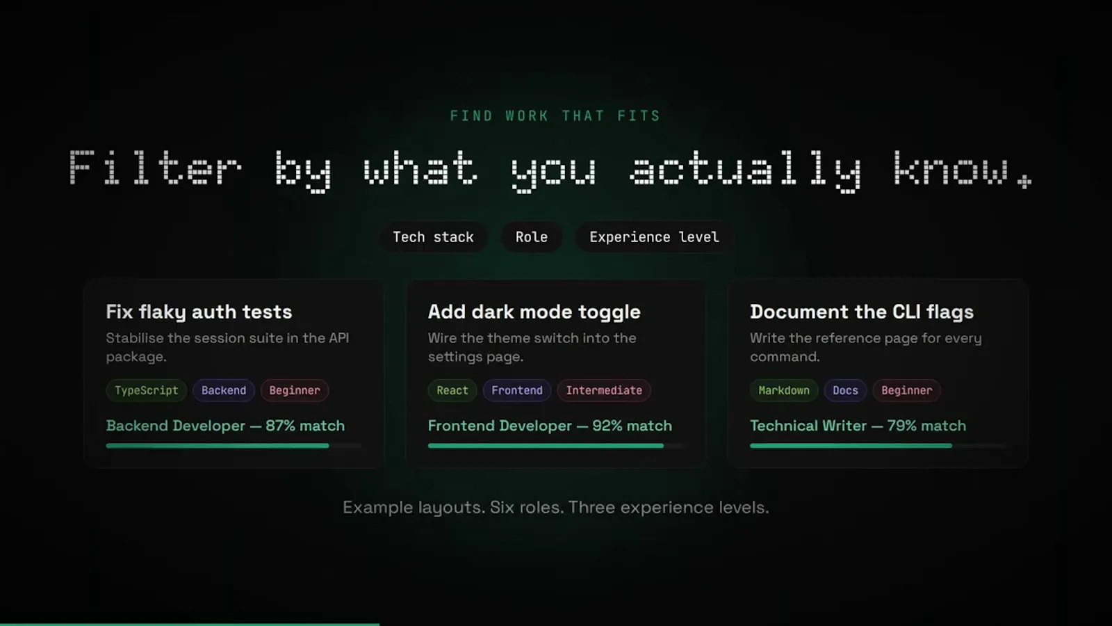Click the 87% match progress bar
The image size is (1112, 626).
pos(234,446)
